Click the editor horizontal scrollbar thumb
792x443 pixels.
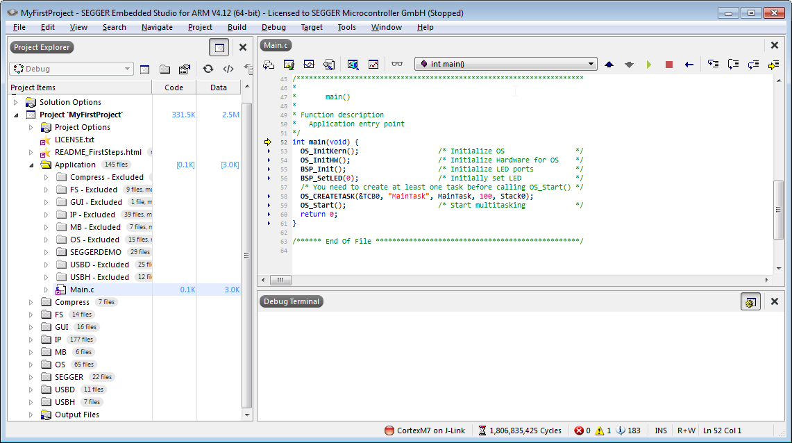coord(280,280)
